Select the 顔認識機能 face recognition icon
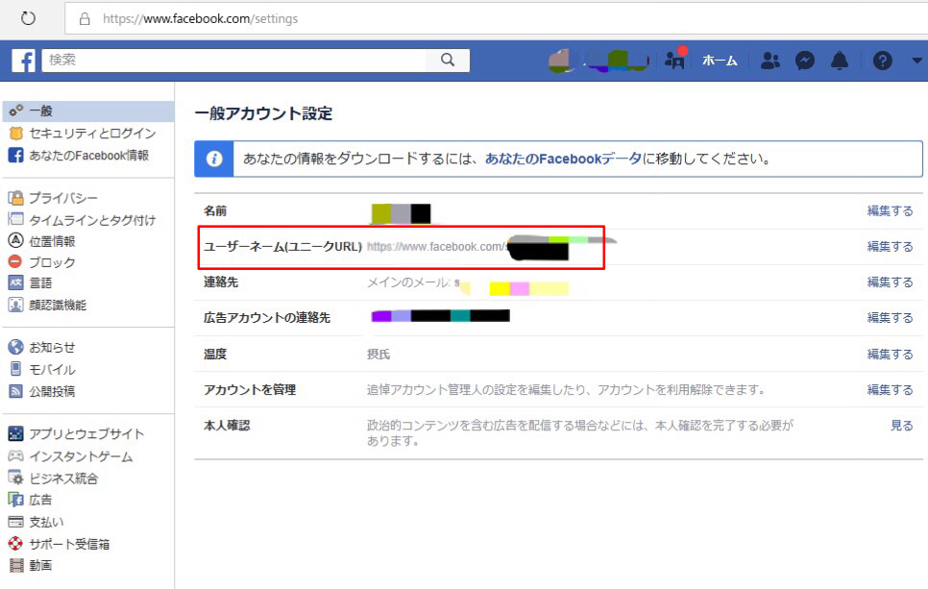 point(13,306)
